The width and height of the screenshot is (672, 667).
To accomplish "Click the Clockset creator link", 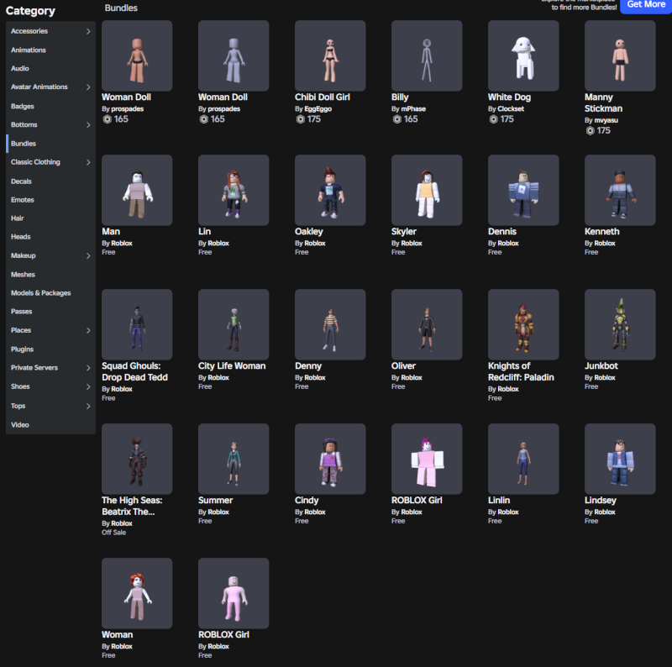I will (511, 109).
